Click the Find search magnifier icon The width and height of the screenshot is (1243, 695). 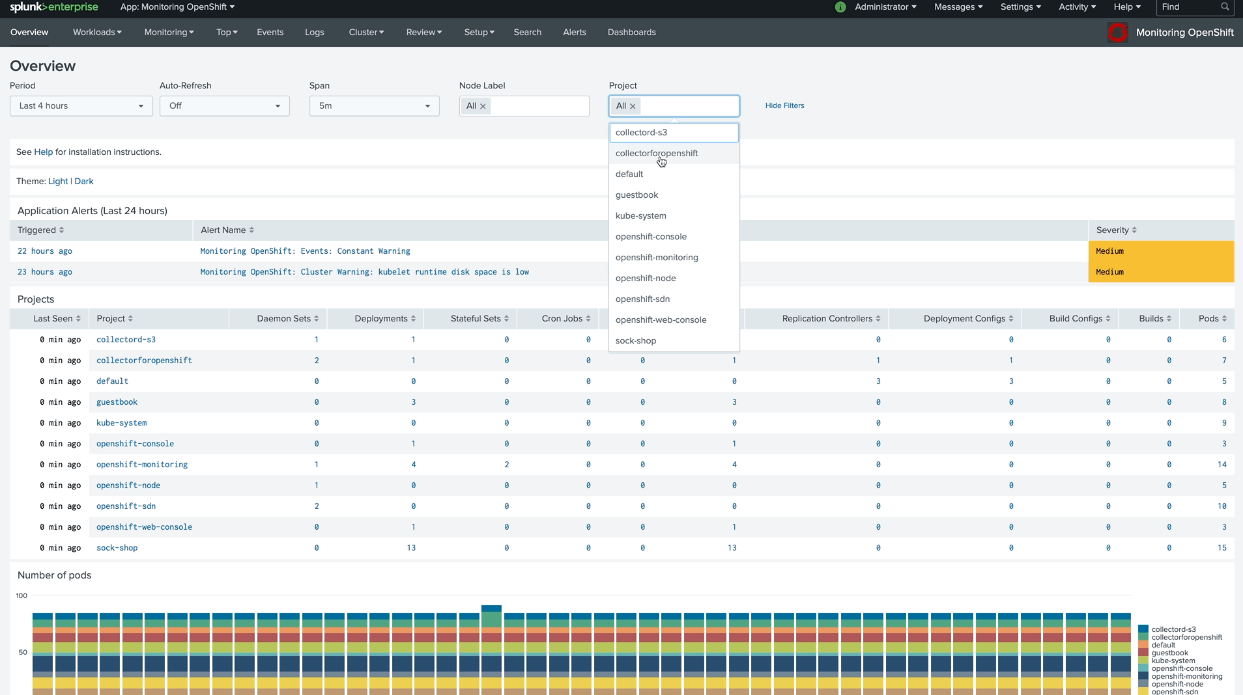[x=1225, y=7]
